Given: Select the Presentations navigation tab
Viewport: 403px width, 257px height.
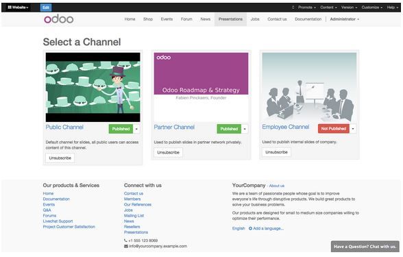Looking at the screenshot, I should pyautogui.click(x=230, y=19).
